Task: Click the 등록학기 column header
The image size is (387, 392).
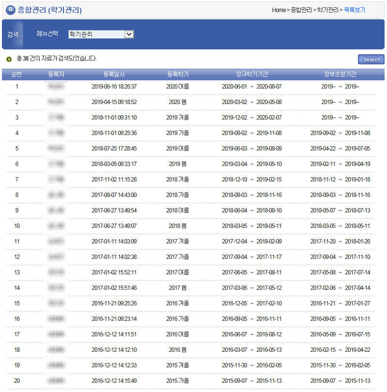Action: pos(178,74)
